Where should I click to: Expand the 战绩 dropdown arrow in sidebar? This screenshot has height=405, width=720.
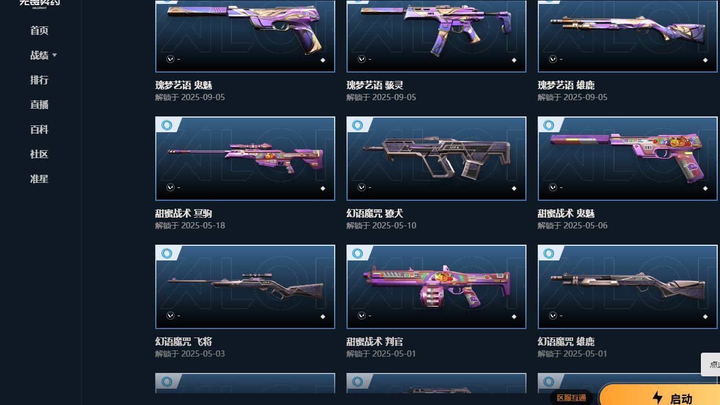pyautogui.click(x=55, y=56)
